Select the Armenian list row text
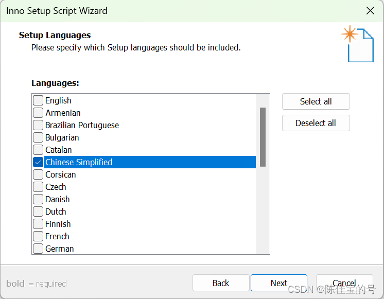The width and height of the screenshot is (384, 299). [63, 113]
